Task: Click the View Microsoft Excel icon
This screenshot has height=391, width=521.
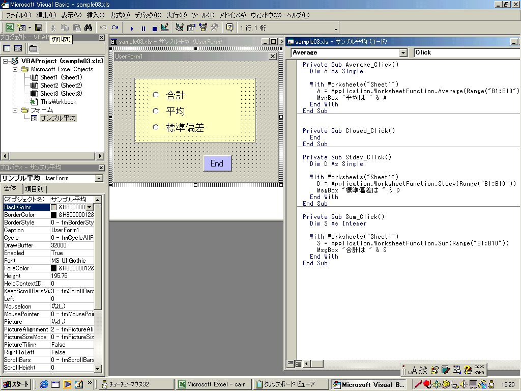Action: 10,27
